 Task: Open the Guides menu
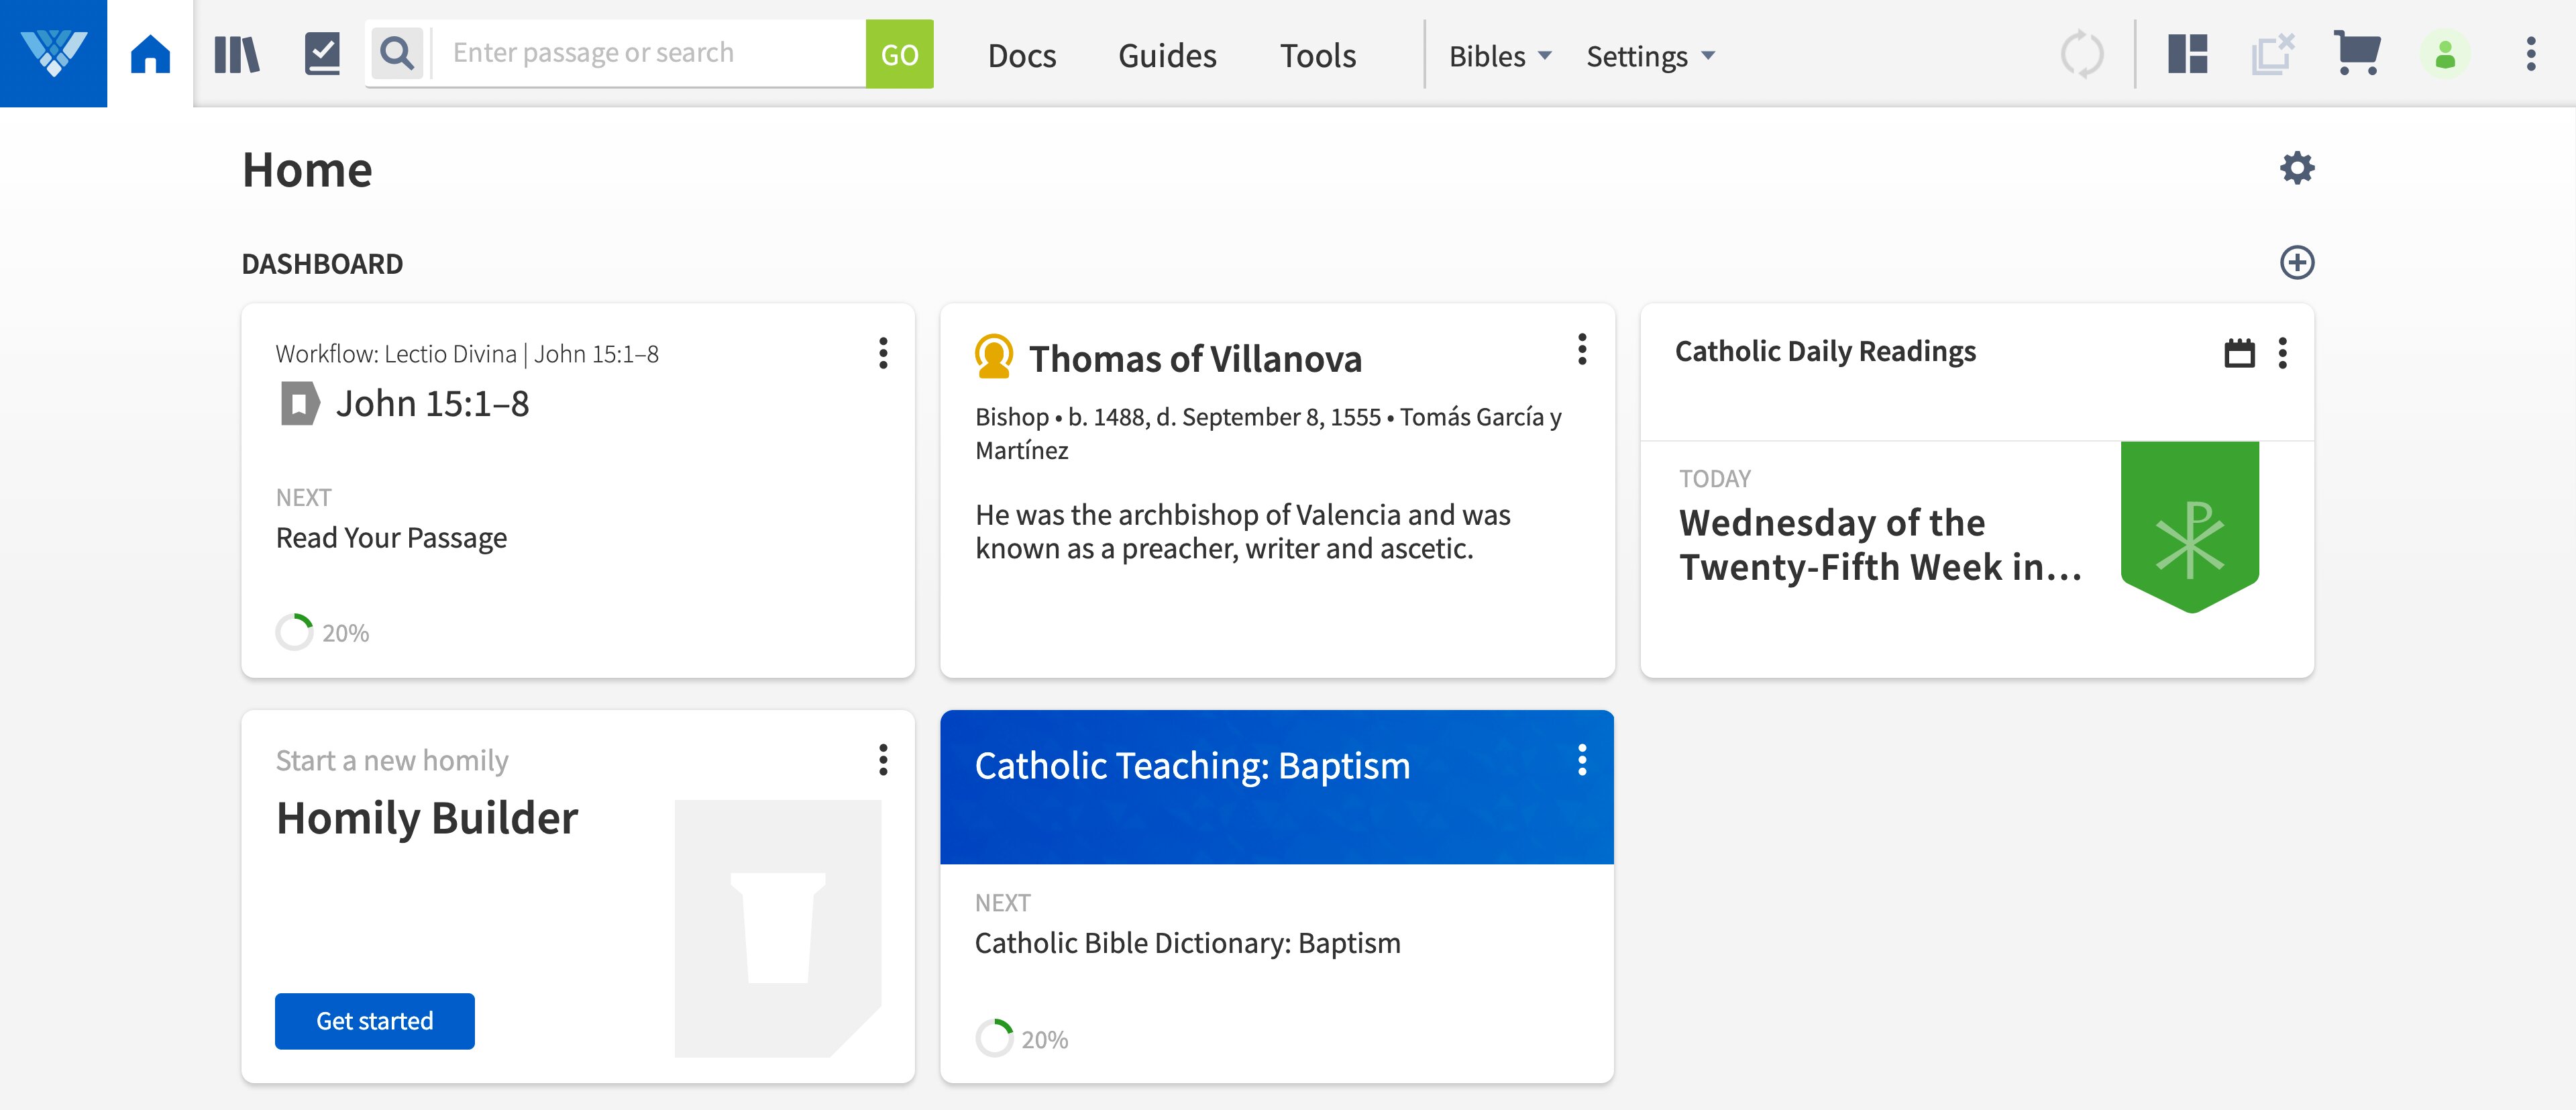click(1167, 56)
